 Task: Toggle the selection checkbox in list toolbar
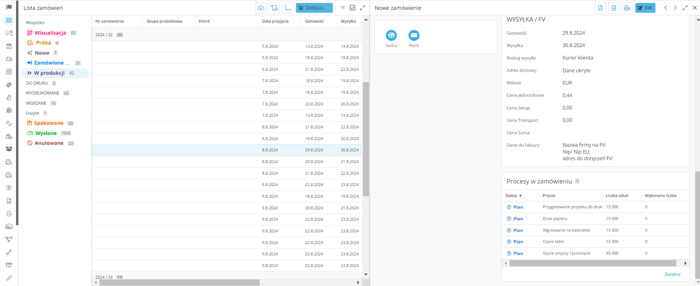(353, 8)
